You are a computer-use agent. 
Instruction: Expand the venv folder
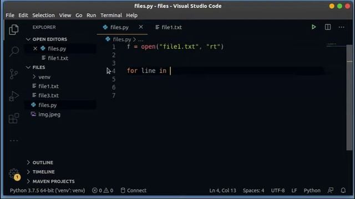pyautogui.click(x=44, y=77)
